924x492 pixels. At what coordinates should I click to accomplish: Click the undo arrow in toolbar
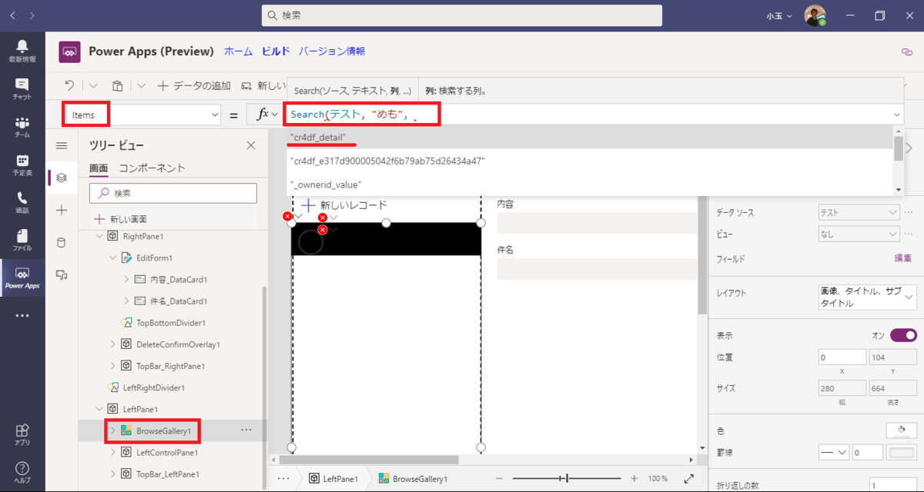(x=69, y=86)
